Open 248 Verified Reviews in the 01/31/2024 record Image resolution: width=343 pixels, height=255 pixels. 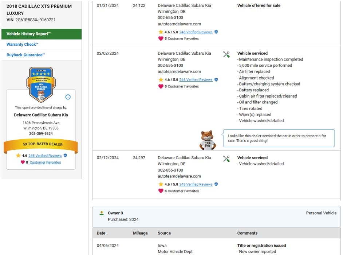coord(196,32)
